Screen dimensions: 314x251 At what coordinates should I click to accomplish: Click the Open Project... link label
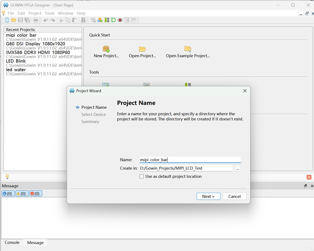click(x=142, y=56)
